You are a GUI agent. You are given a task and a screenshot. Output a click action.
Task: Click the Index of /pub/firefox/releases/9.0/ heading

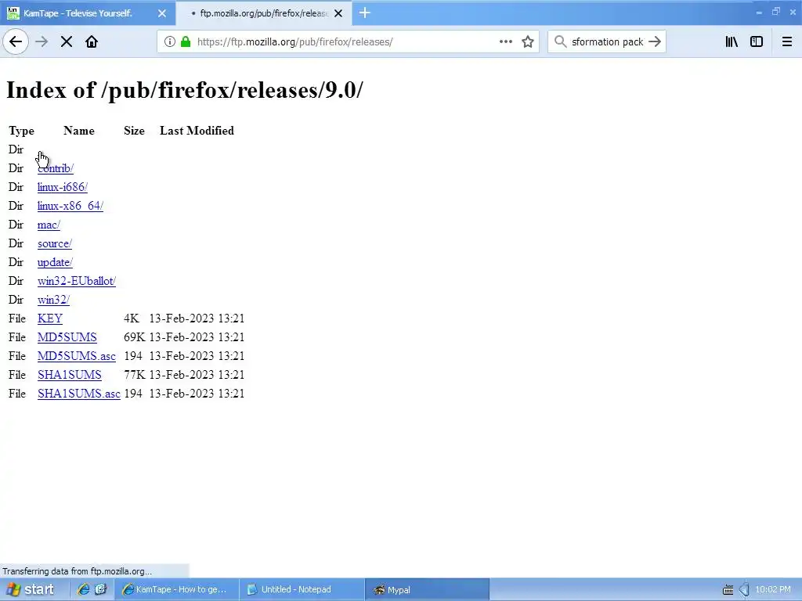tap(185, 90)
